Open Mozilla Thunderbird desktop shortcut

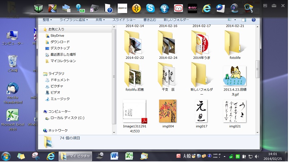[x=13, y=93]
